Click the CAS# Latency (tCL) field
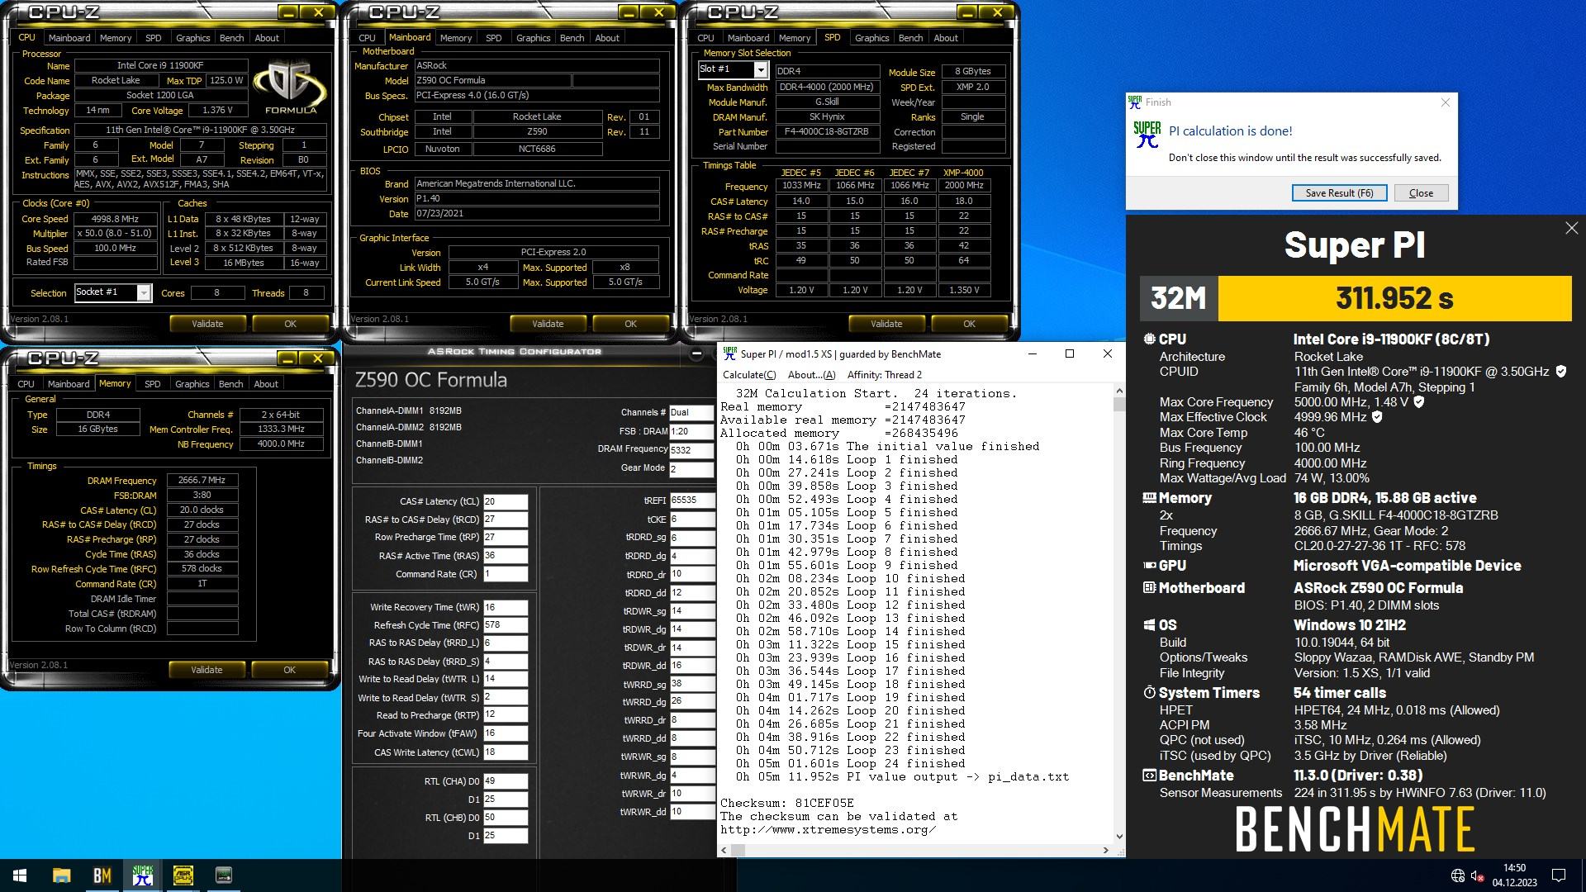Viewport: 1586px width, 892px height. [506, 502]
